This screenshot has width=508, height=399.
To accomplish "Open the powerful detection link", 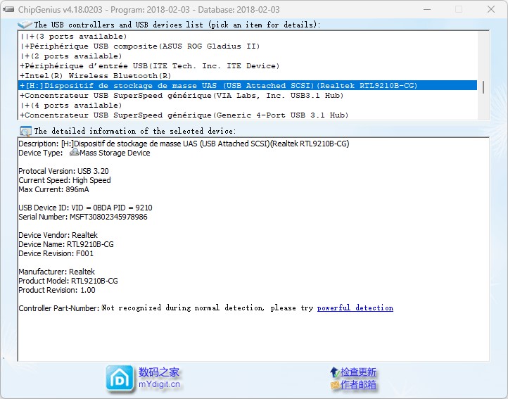I will (x=355, y=308).
